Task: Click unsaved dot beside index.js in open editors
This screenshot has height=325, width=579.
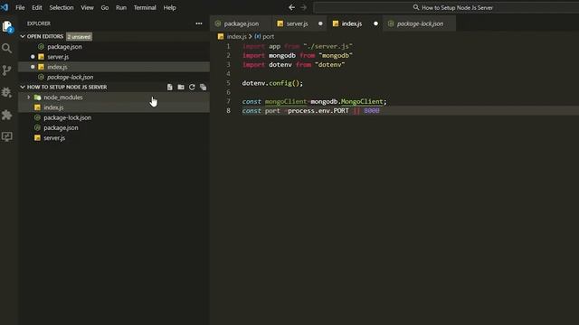Action: pos(33,67)
